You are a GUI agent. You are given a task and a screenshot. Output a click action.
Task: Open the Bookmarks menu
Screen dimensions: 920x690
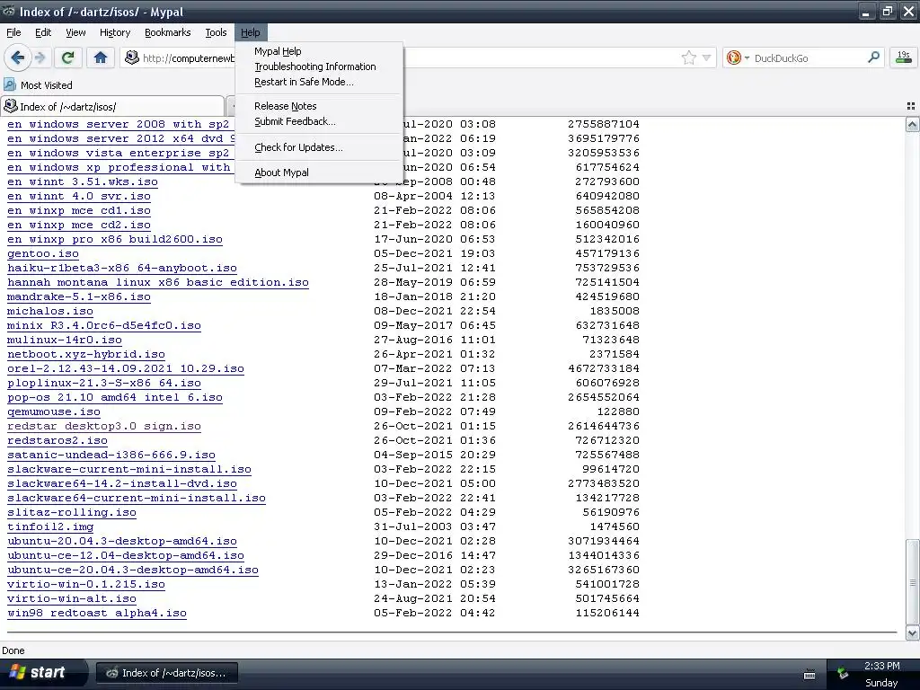click(x=167, y=32)
